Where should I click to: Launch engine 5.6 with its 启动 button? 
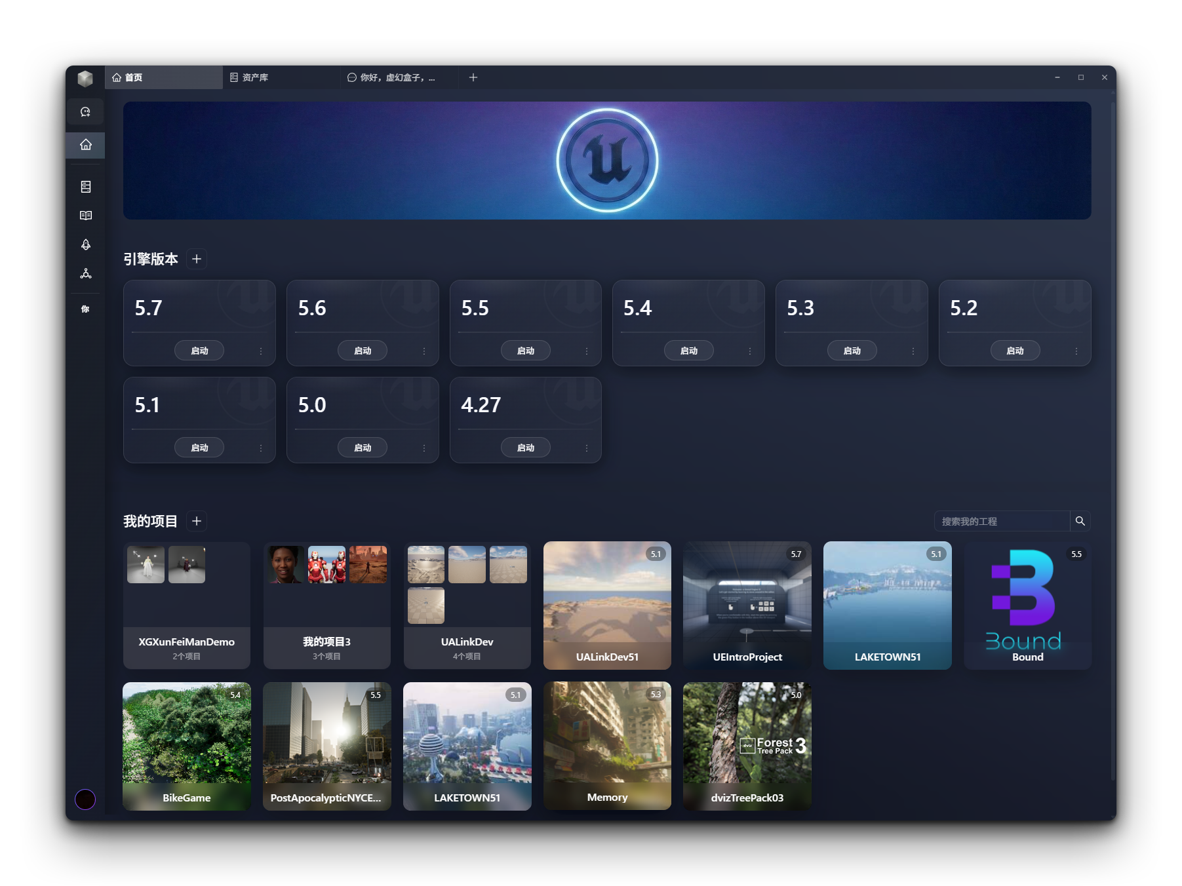(x=362, y=351)
